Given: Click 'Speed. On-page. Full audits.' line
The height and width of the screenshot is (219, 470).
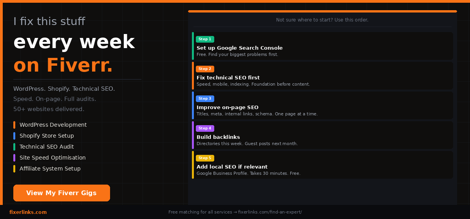Looking at the screenshot, I should [55, 99].
